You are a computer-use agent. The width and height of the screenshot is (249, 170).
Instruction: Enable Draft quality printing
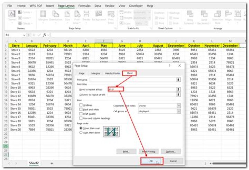[x=81, y=114]
